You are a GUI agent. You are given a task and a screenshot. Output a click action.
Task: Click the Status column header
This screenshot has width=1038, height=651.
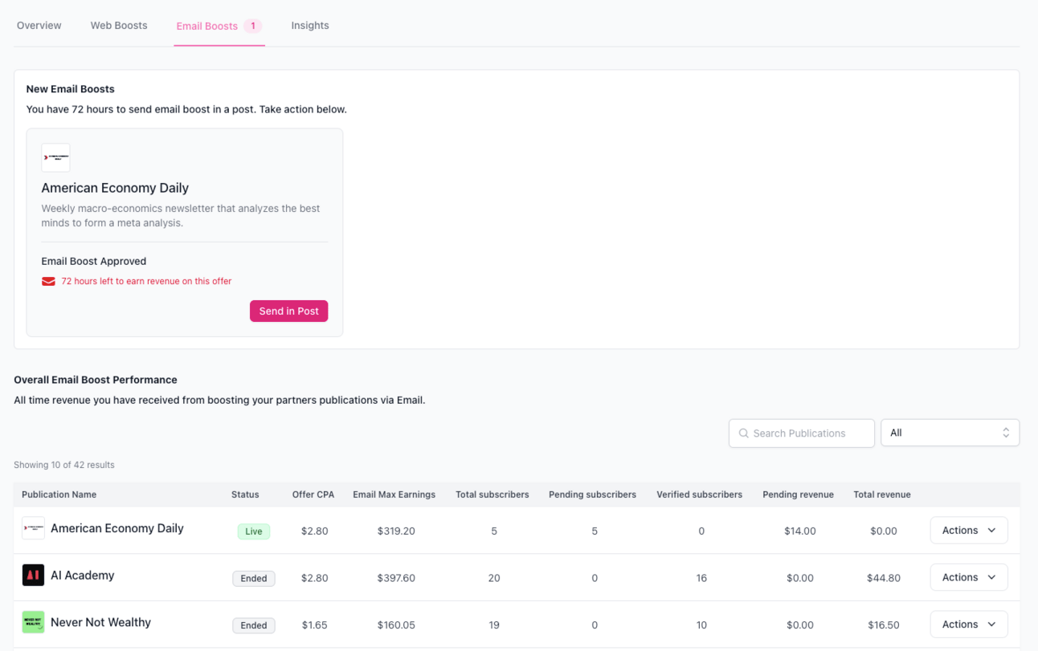245,494
